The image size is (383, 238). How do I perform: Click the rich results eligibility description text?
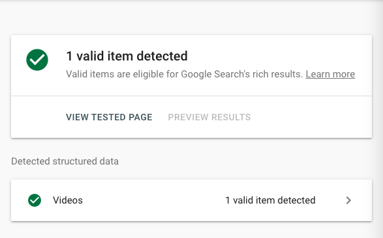[185, 74]
